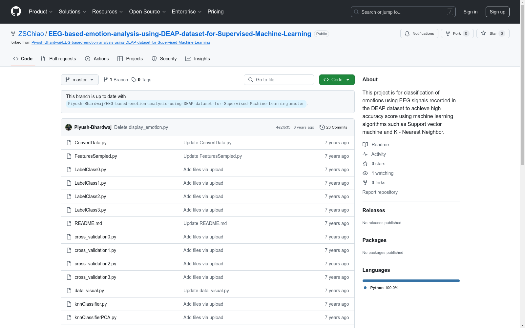
Task: Click the GitHub logo icon
Action: point(16,11)
